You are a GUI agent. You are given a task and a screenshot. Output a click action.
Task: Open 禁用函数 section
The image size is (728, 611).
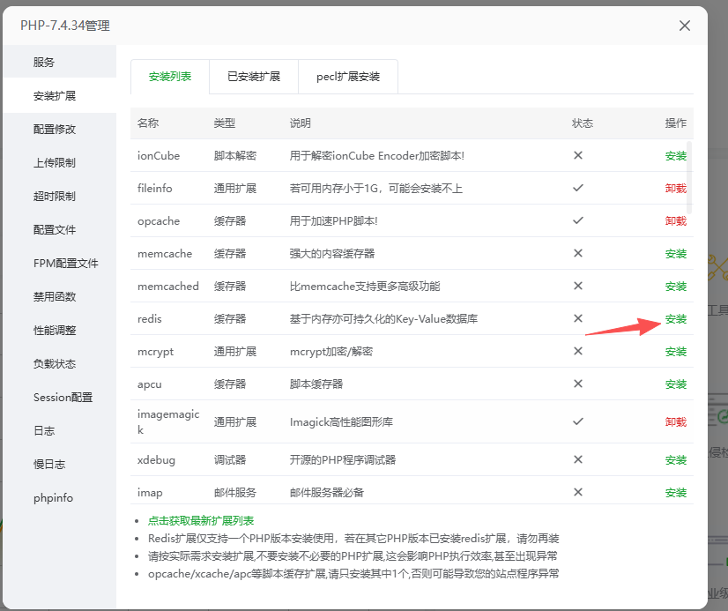click(x=59, y=296)
